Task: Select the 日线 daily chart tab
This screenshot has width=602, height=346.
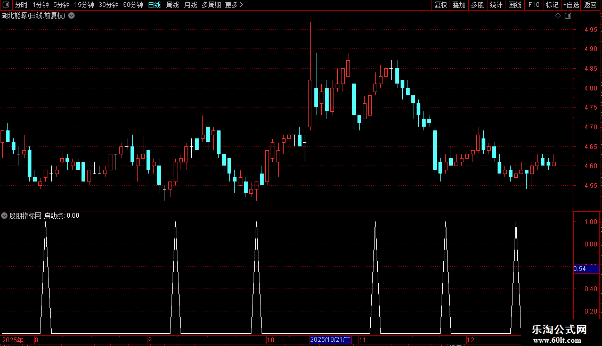Action: [x=154, y=5]
